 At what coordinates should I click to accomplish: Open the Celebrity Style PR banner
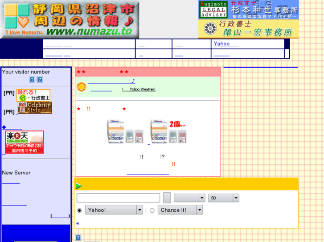point(35,107)
